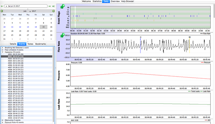Image resolution: width=215 pixels, height=124 pixels.
Task: Select hypopnea event #004: 00:51:04
Action: (x=27, y=61)
